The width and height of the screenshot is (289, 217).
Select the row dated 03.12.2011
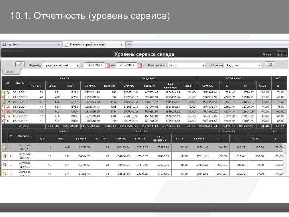144,106
